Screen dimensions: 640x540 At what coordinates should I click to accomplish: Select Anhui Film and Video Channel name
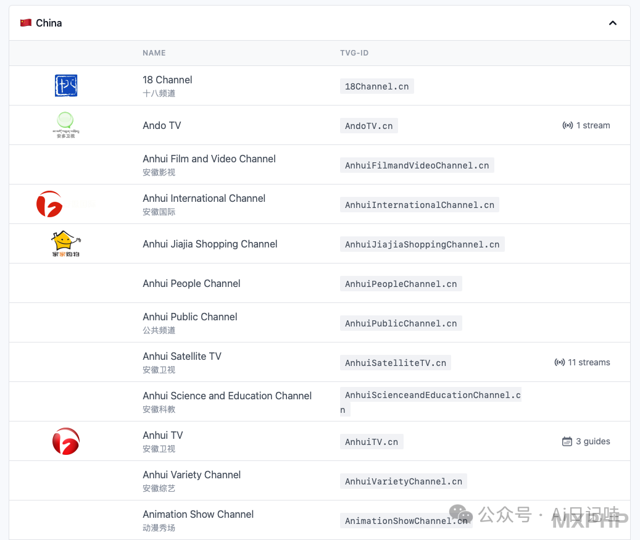[209, 159]
